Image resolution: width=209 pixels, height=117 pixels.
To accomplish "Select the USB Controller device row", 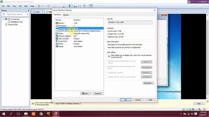I will pos(79,39).
